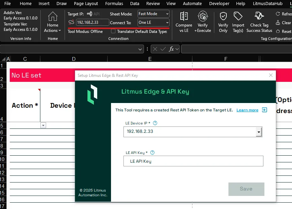Click the formula bar confirm checkmark icon
This screenshot has height=209, width=292.
[x=163, y=49]
